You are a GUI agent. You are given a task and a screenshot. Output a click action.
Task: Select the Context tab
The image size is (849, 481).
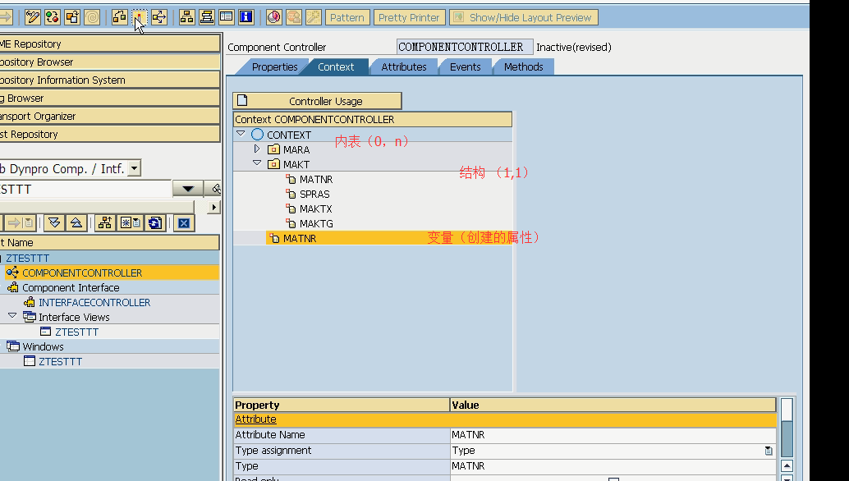[x=336, y=67]
